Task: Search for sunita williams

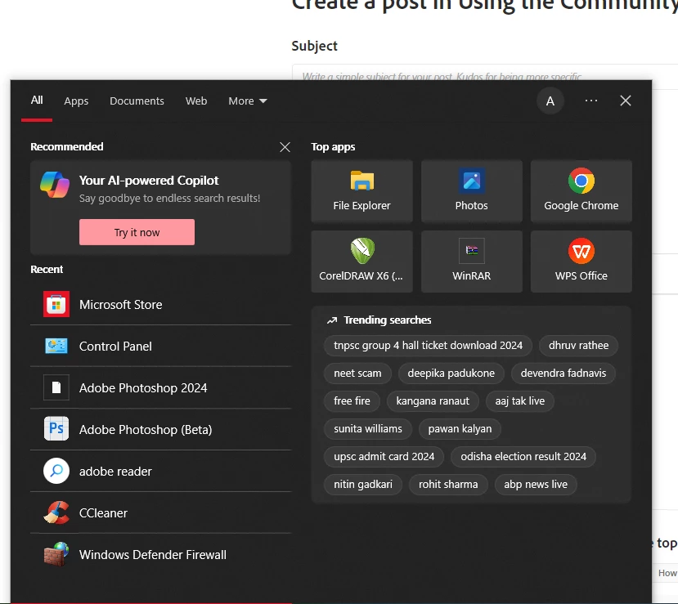Action: pyautogui.click(x=368, y=428)
